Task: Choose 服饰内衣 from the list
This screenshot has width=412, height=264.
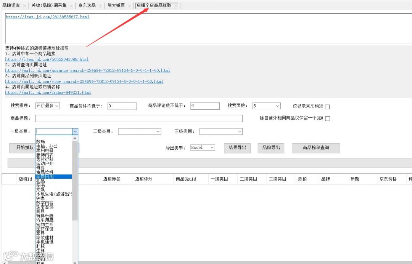Action: coord(45,155)
